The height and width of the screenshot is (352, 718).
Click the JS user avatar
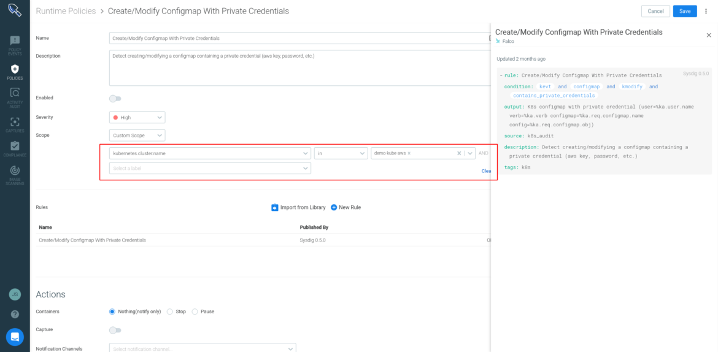pyautogui.click(x=15, y=294)
